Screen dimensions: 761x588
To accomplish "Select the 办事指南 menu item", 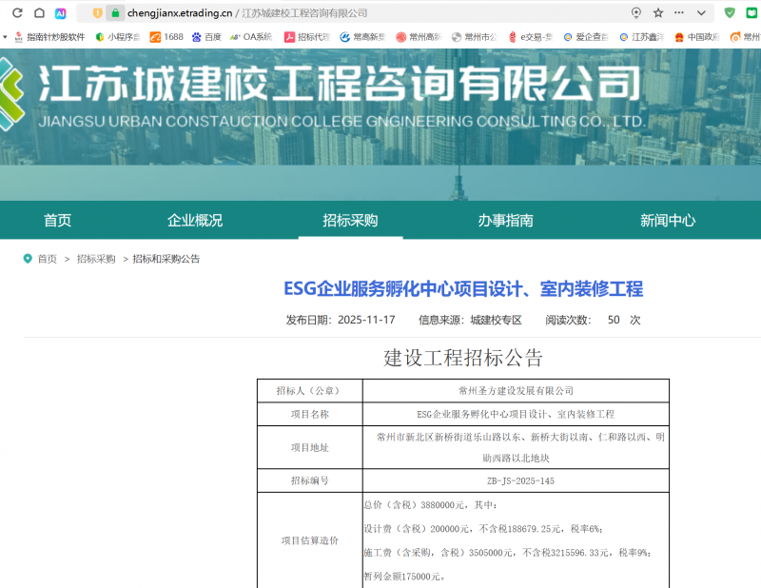I will point(505,221).
